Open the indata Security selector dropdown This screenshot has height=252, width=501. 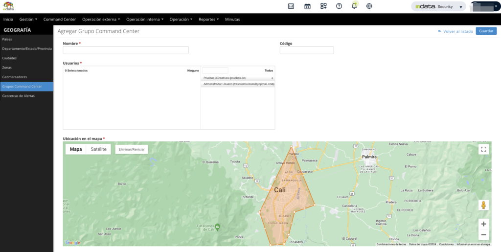coord(438,7)
